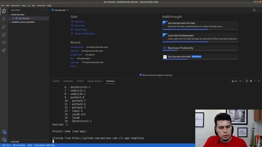This screenshot has height=147, width=262.
Task: Open Learn the Fundamentals walkthrough
Action: 200,37
